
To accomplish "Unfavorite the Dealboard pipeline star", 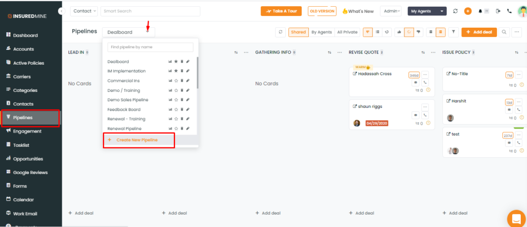I will click(176, 62).
